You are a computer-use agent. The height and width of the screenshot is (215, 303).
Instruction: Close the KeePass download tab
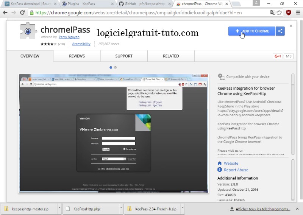pos(55,4)
